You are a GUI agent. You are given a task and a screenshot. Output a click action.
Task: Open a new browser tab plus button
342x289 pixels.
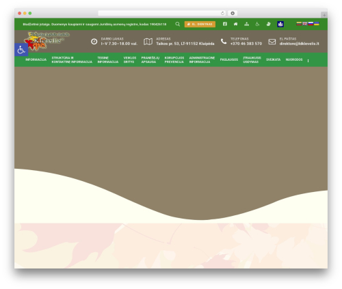pos(324,15)
